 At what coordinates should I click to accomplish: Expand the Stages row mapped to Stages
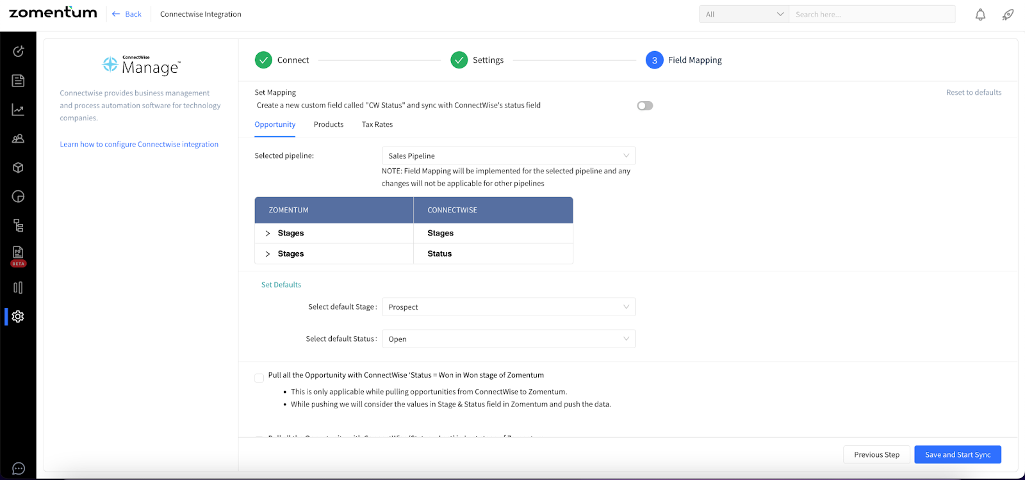268,234
